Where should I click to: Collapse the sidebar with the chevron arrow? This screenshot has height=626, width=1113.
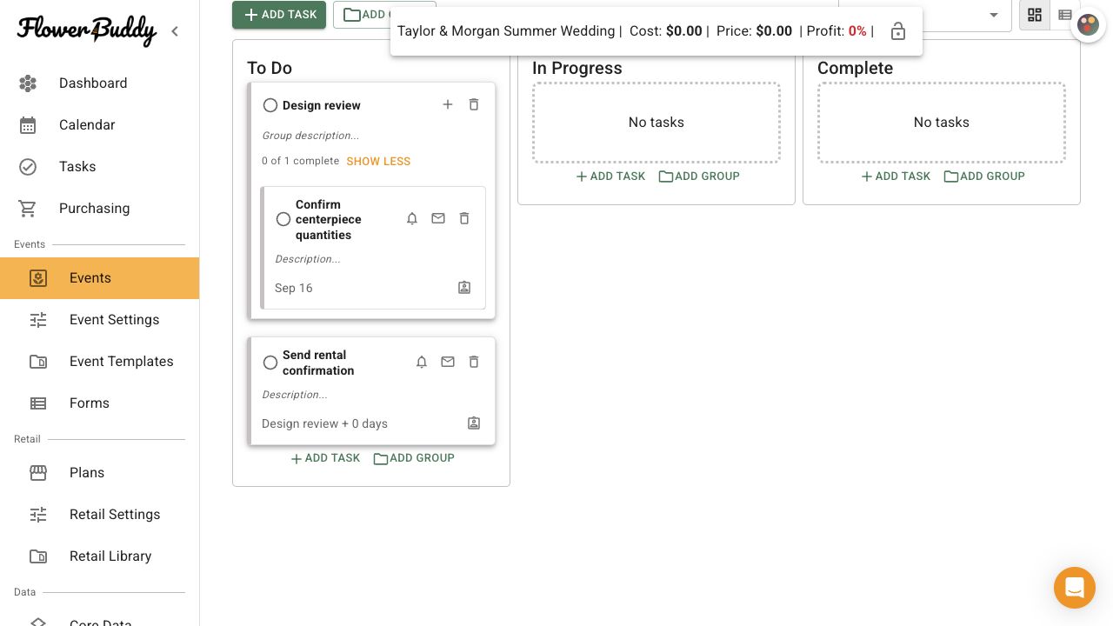coord(175,31)
